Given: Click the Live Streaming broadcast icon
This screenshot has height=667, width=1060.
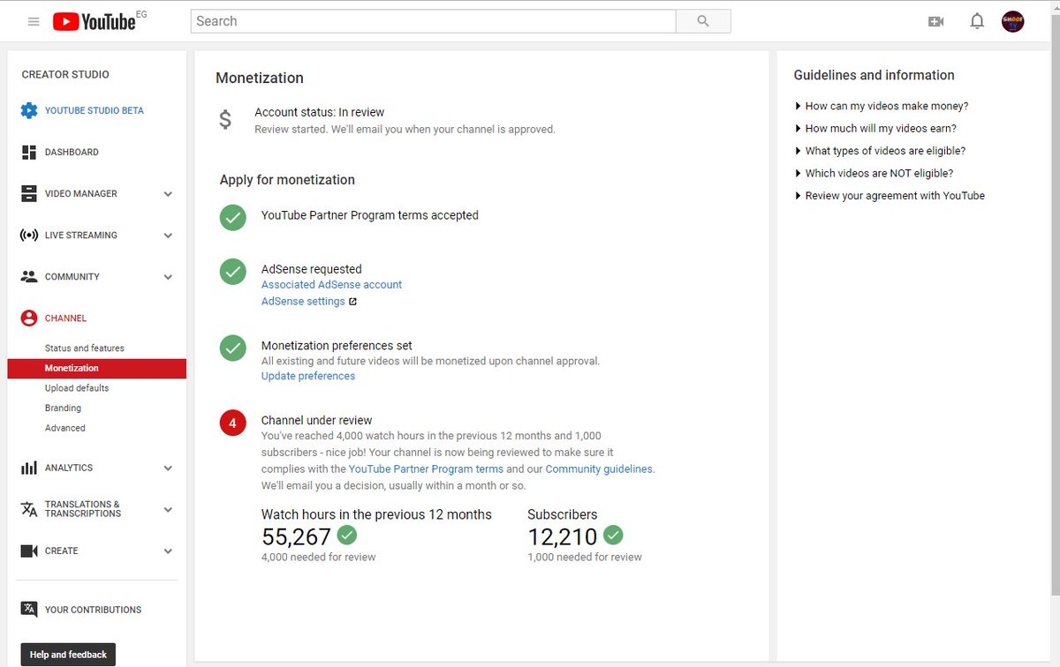Looking at the screenshot, I should tap(29, 235).
